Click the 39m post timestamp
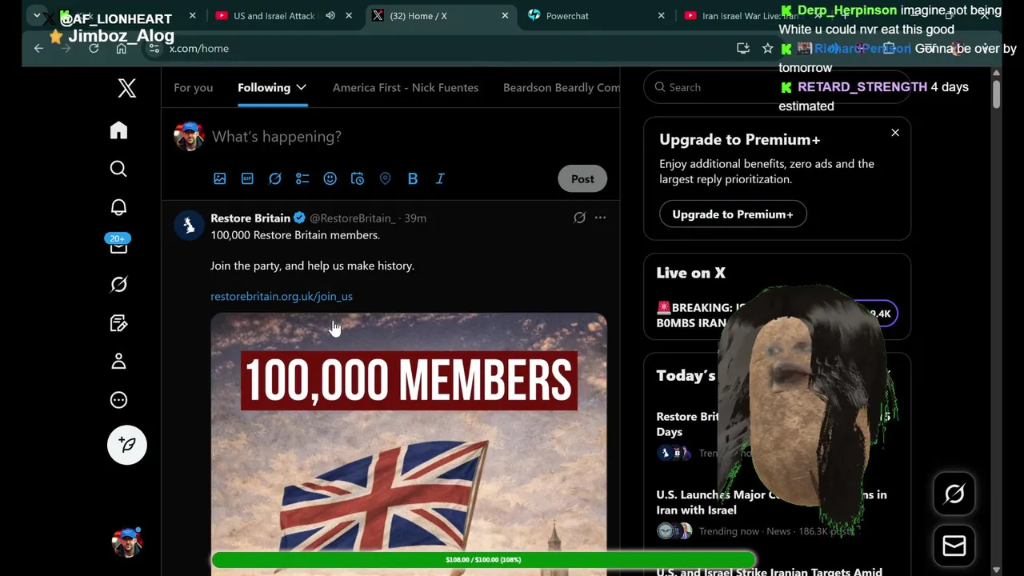The width and height of the screenshot is (1024, 576). point(415,218)
